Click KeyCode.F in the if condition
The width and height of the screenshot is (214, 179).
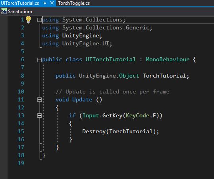141,115
